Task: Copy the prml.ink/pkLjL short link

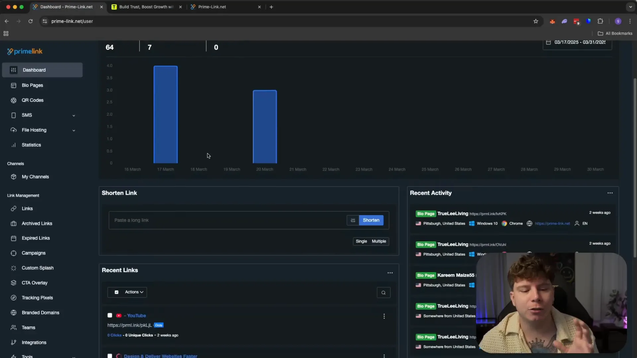Action: (159, 326)
